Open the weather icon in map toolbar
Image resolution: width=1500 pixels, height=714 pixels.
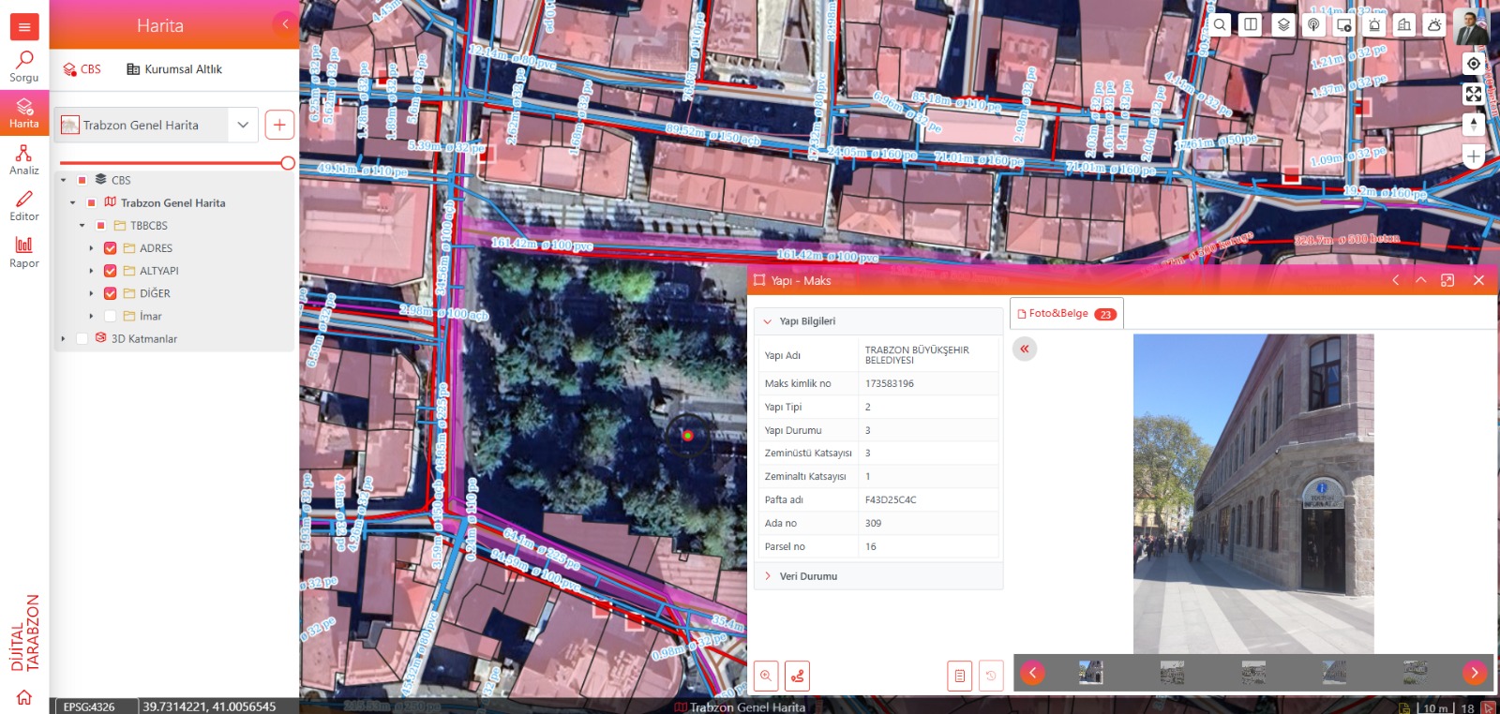(1434, 25)
